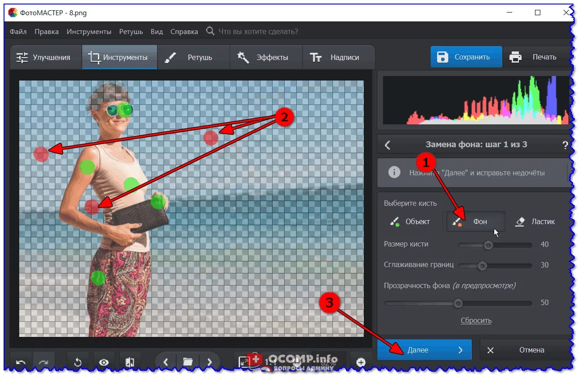Image resolution: width=581 pixels, height=378 pixels.
Task: Toggle the eye preview original icon
Action: click(x=104, y=362)
